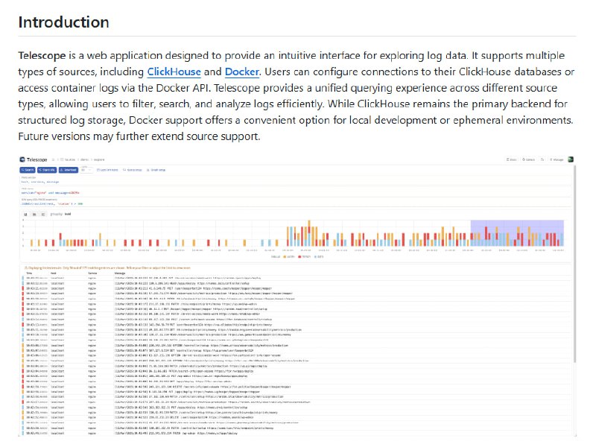
Task: Open the row limit dropdown
Action: [x=86, y=170]
